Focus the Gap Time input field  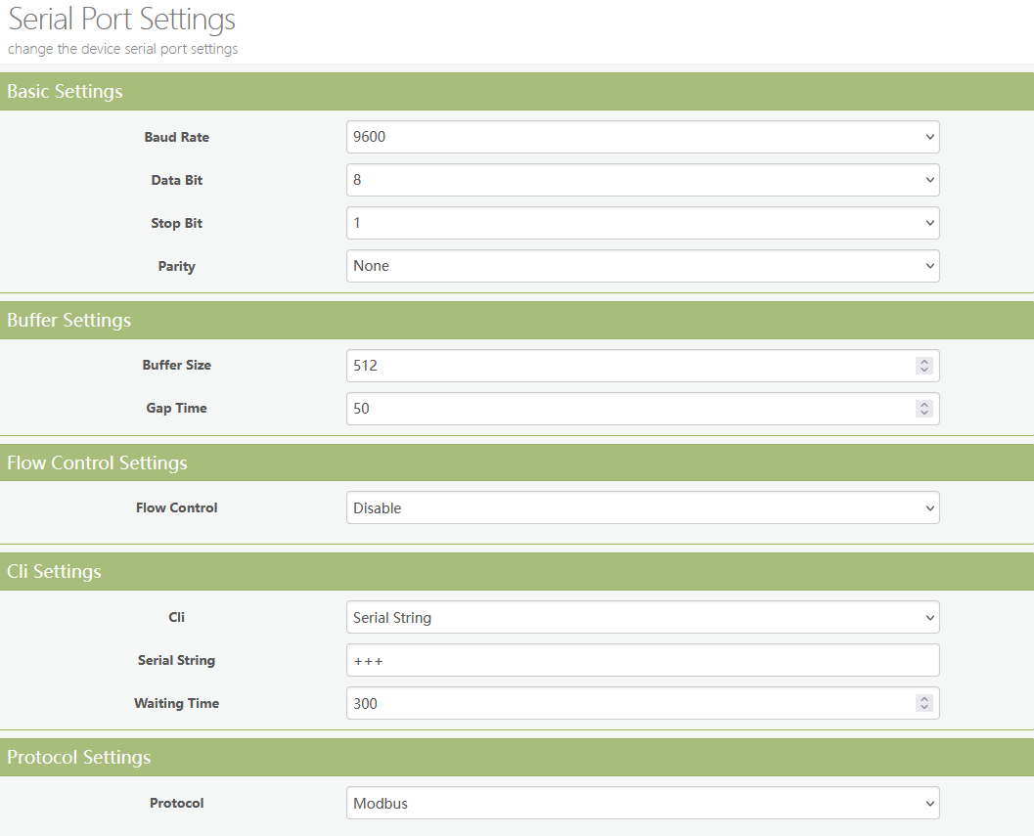(626, 409)
